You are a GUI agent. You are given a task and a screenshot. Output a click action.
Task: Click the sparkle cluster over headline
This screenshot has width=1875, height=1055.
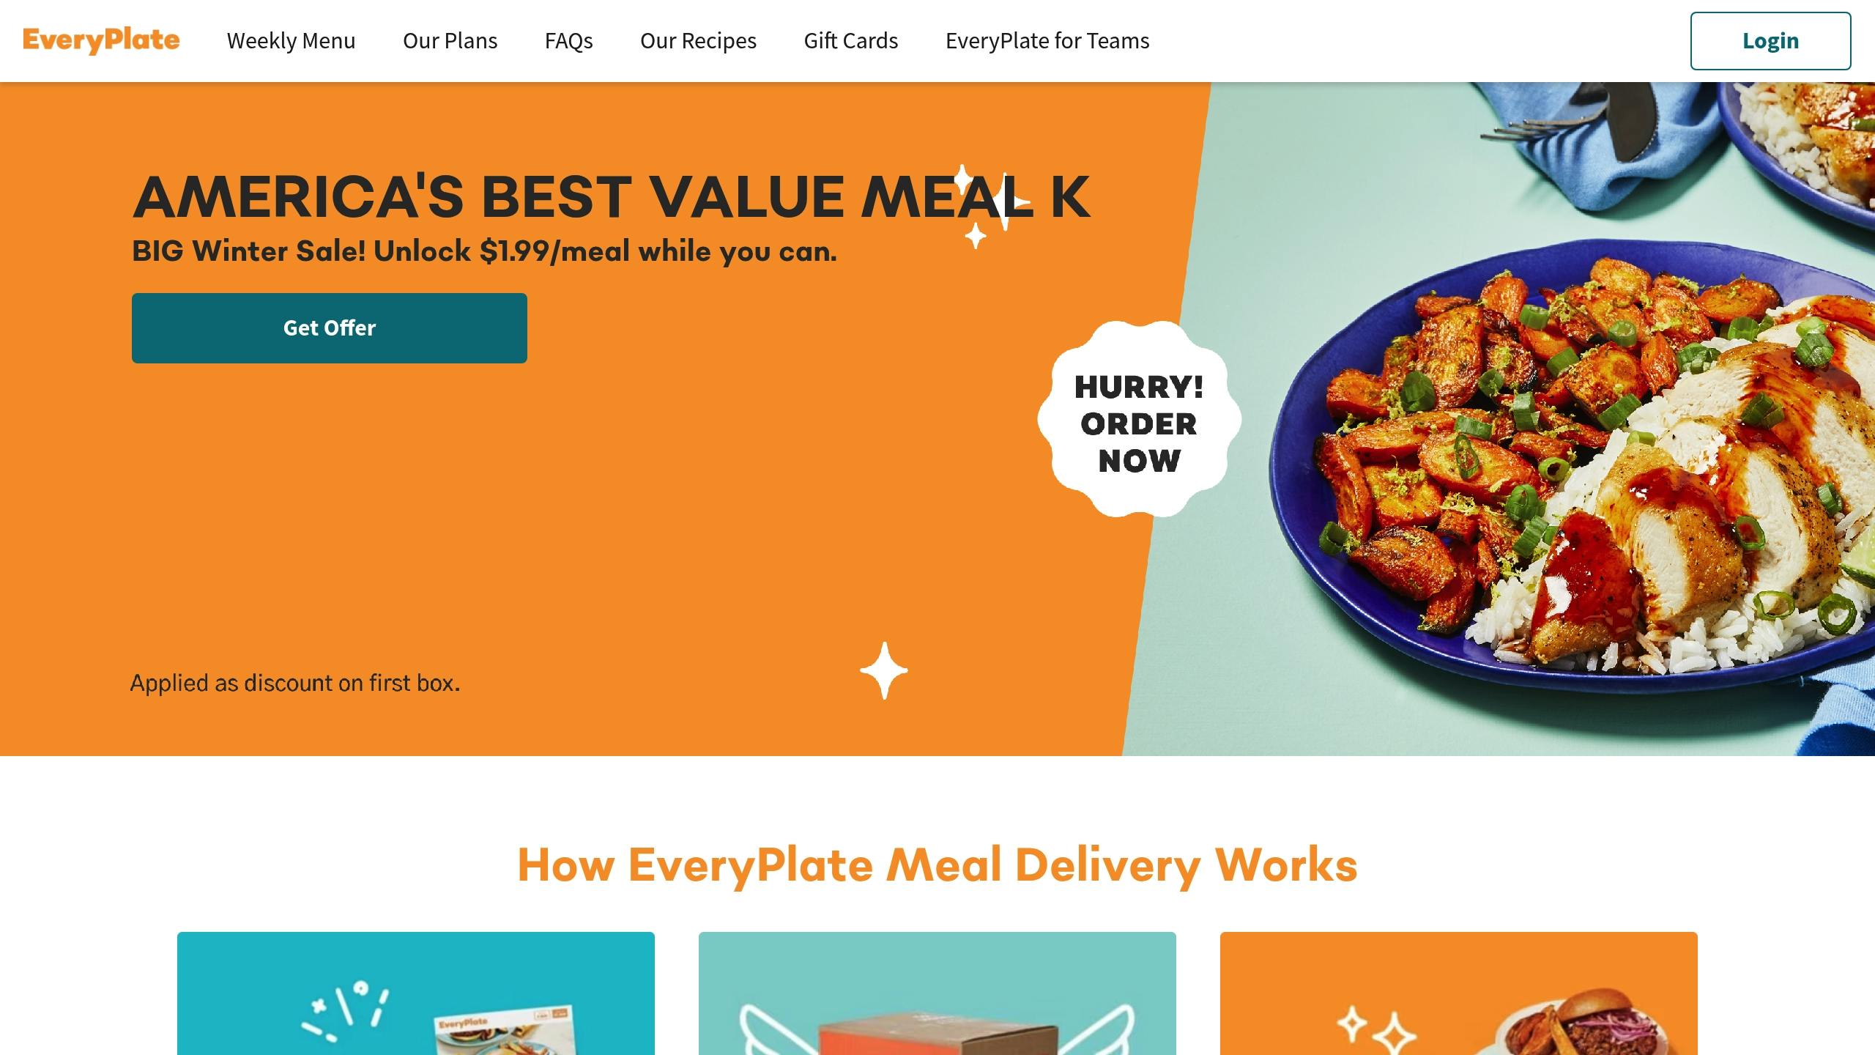989,205
